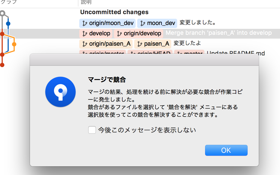The width and height of the screenshot is (280, 175).
Task: Select the moon_dev branch tag
Action: pos(157,23)
